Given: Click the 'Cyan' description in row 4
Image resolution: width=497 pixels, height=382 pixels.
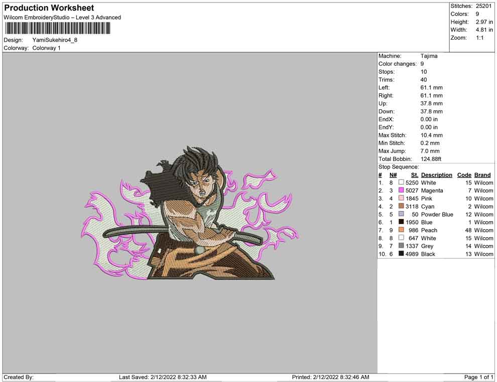Looking at the screenshot, I should pyautogui.click(x=428, y=207).
